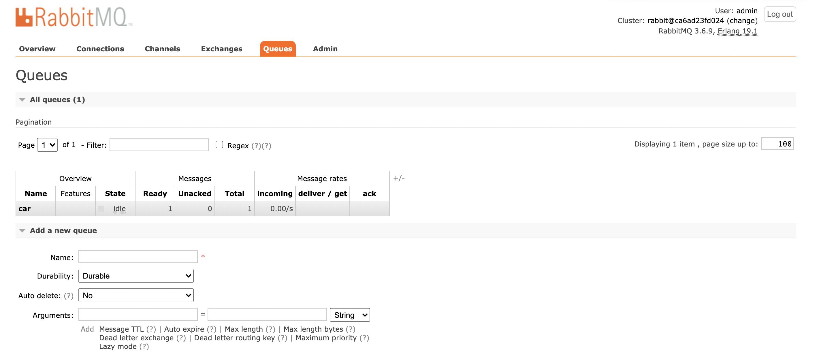Image resolution: width=817 pixels, height=357 pixels.
Task: Toggle table columns with +/-
Action: point(399,178)
